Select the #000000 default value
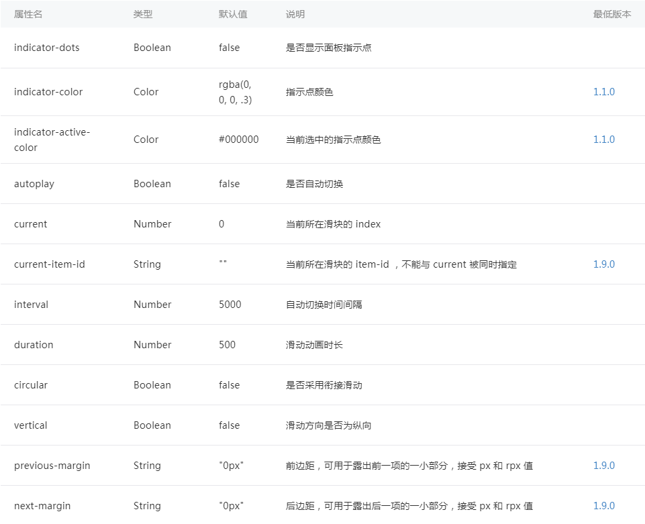Viewport: 645px width, 524px height. coord(238,140)
